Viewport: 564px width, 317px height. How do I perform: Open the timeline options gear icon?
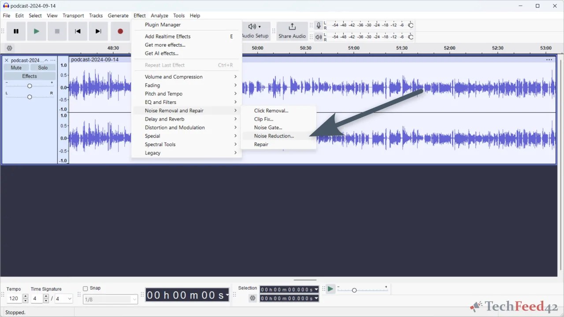click(x=9, y=48)
